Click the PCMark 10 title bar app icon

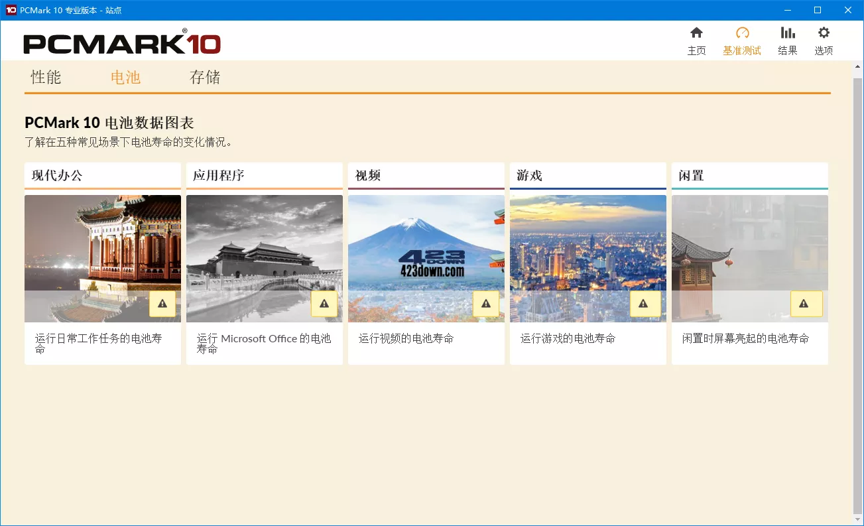point(9,10)
